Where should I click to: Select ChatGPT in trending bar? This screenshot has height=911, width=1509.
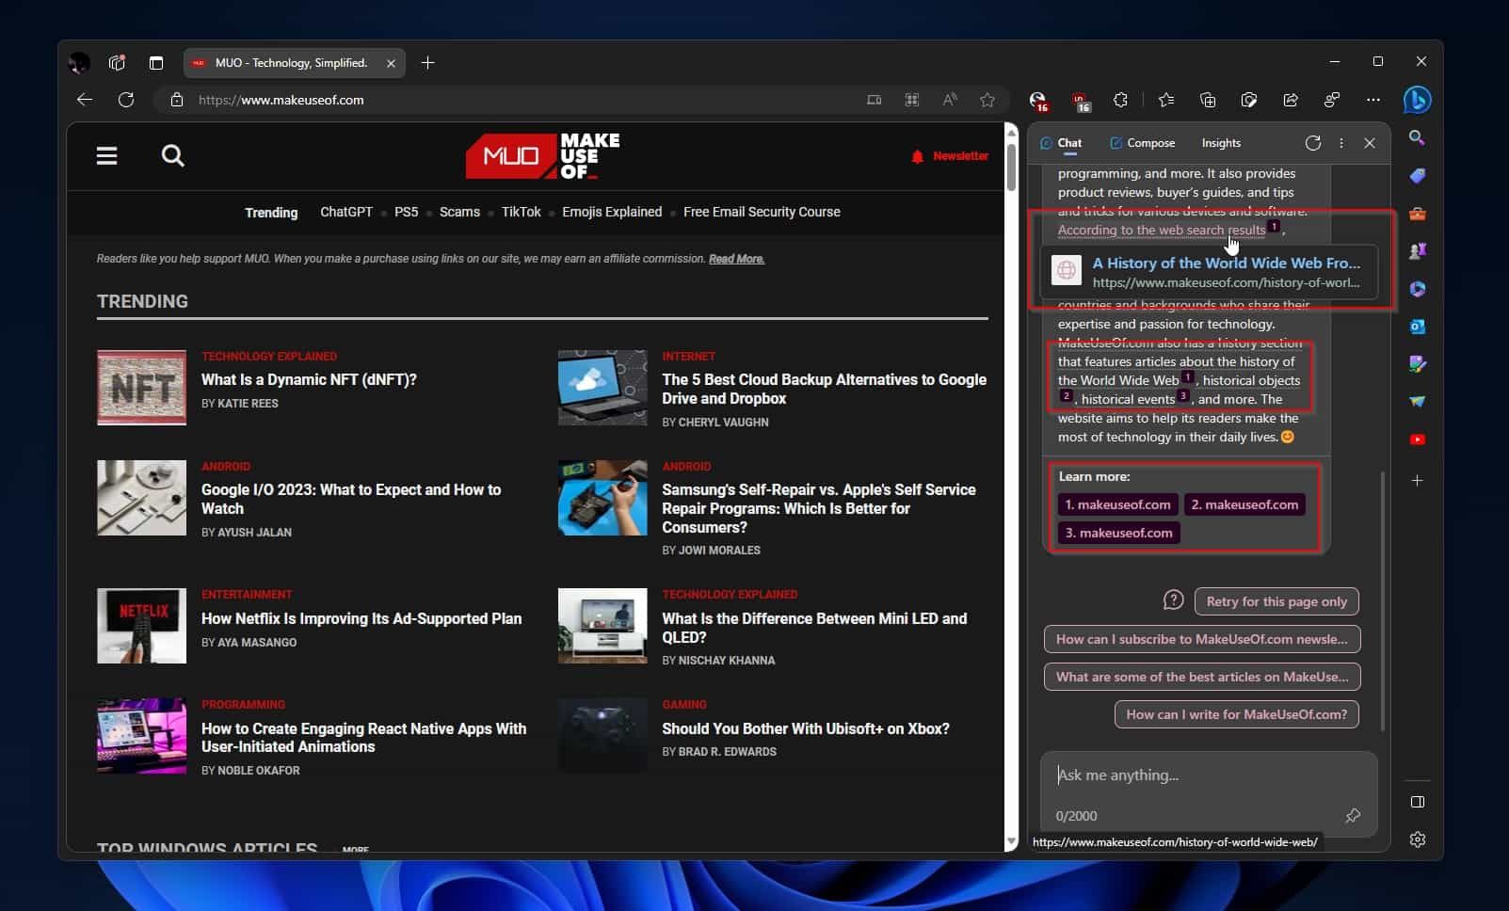pyautogui.click(x=346, y=212)
